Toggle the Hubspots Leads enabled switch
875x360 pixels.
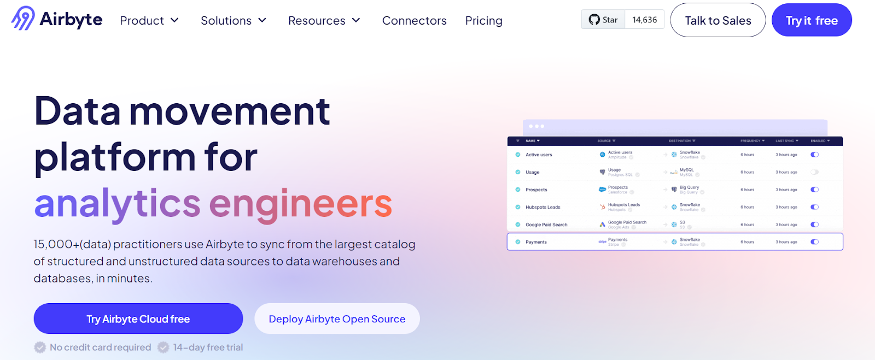(815, 207)
